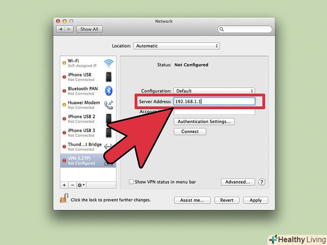
Task: Click the lock to prevent changes
Action: click(x=64, y=198)
